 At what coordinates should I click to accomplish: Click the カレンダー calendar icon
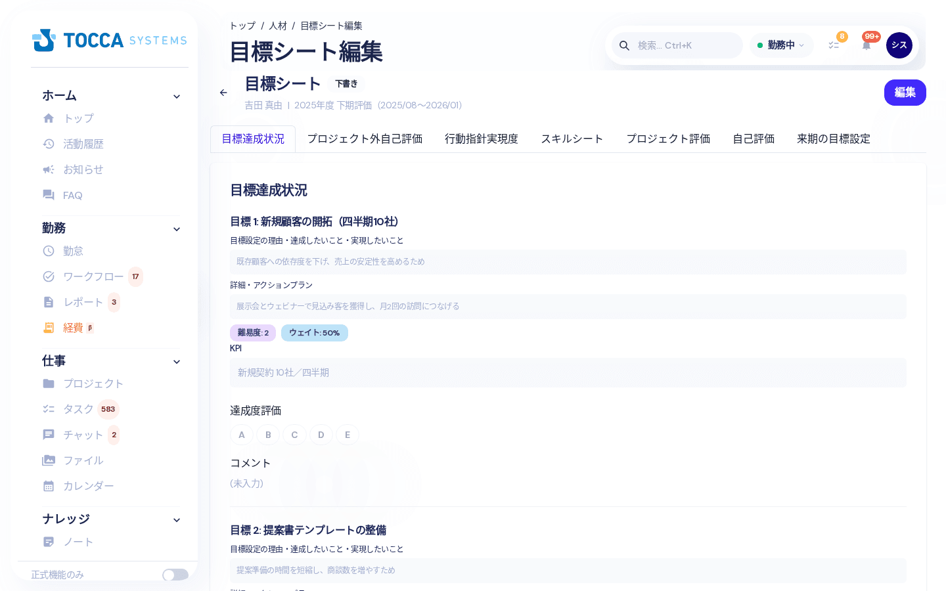coord(49,486)
